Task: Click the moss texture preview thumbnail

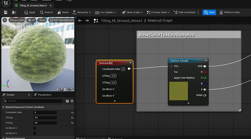Action: coord(179,91)
